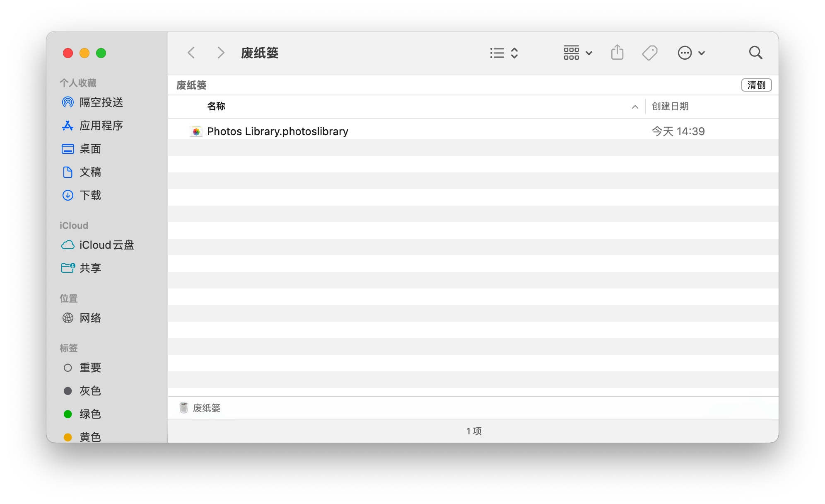Open iCloud云盘 from the sidebar

pos(106,245)
